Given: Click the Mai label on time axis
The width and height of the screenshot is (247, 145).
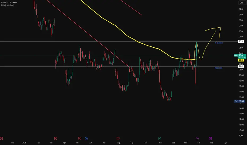Looking at the screenshot, I should click(77, 143).
